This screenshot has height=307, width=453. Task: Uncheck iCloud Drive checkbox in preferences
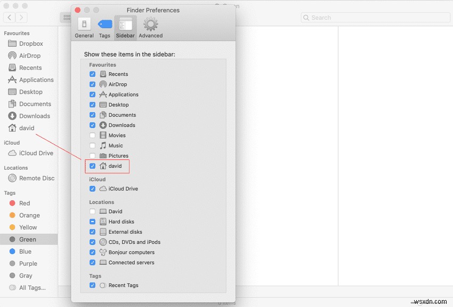(x=92, y=188)
